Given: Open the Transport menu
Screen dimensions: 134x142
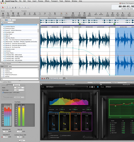Looking at the screenshot, I should (x=54, y=1).
